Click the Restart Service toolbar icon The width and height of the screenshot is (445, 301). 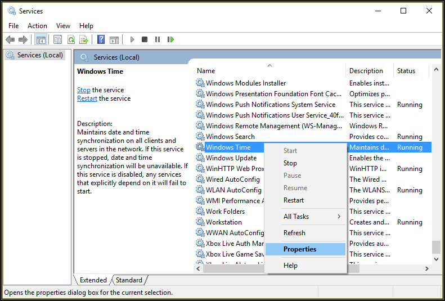pyautogui.click(x=170, y=39)
